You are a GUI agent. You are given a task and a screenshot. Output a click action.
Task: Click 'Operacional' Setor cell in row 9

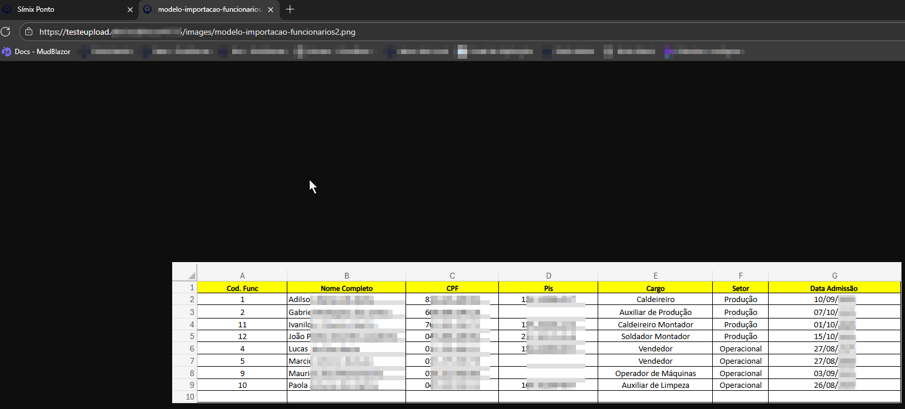click(x=740, y=385)
